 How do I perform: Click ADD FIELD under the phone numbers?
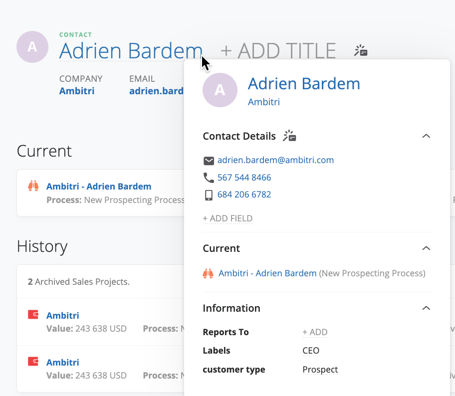227,218
